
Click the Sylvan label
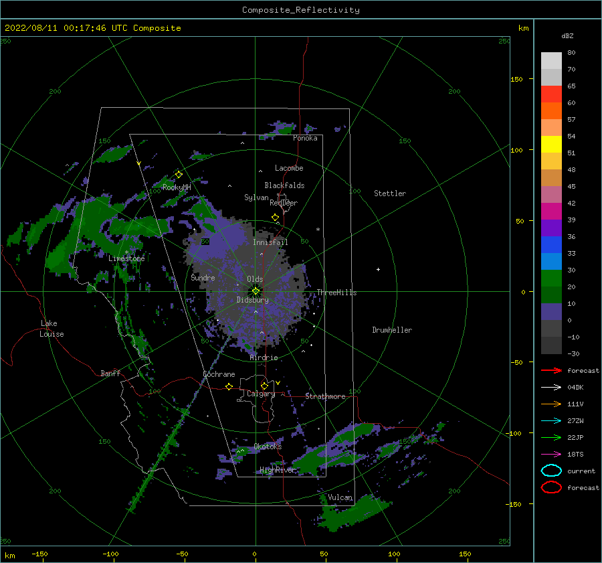256,197
